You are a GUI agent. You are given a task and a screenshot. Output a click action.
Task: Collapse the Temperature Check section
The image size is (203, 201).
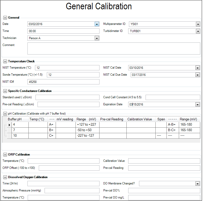coord(5,61)
